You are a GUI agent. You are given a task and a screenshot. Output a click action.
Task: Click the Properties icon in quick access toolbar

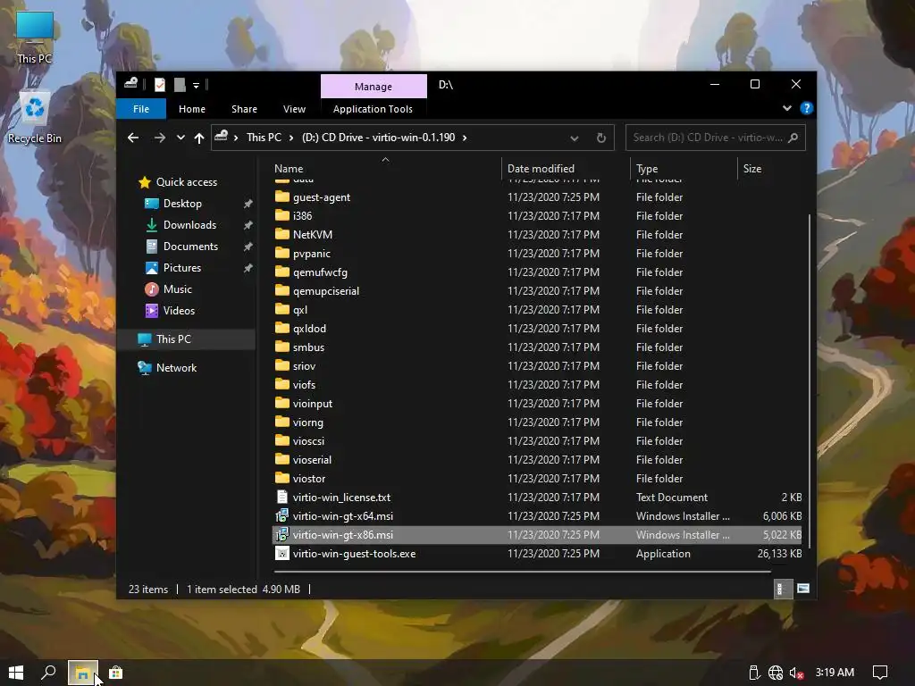tap(159, 85)
